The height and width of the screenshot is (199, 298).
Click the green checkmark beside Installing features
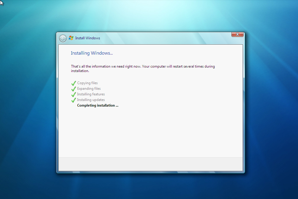click(74, 94)
